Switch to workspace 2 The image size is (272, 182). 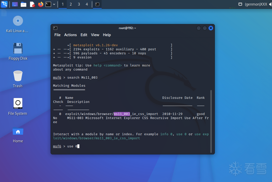click(x=71, y=4)
